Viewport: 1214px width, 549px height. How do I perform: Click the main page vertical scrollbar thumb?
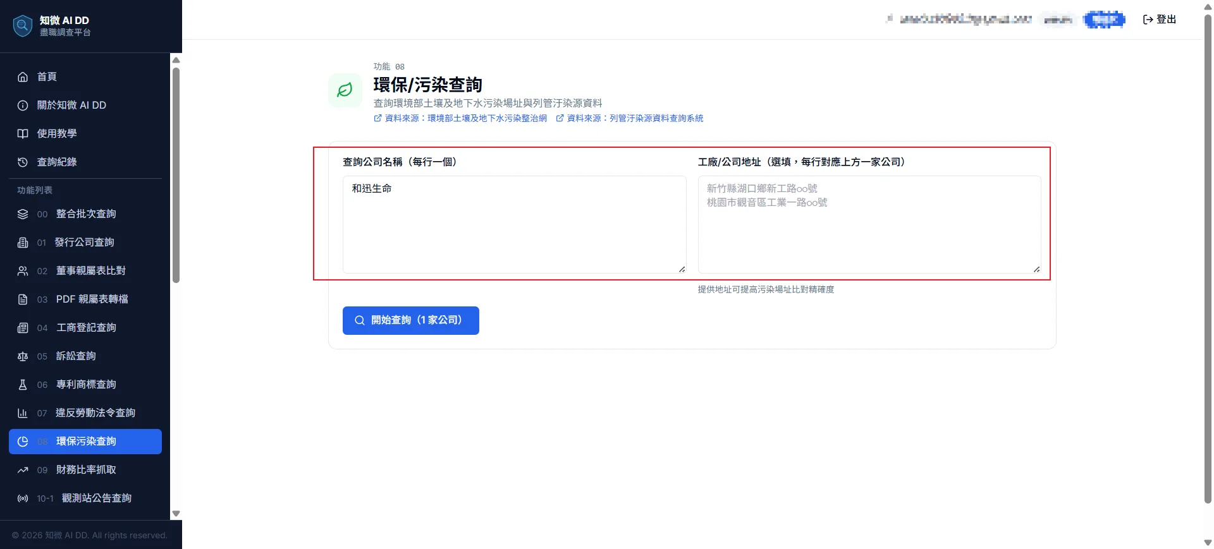(1208, 259)
